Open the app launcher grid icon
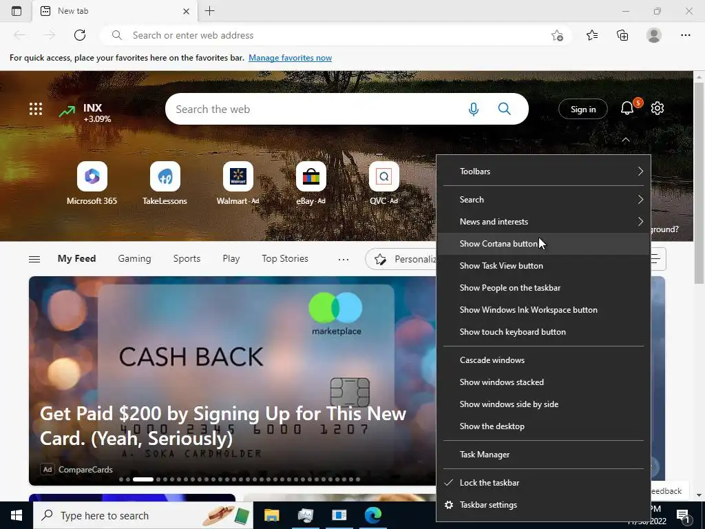 36,109
